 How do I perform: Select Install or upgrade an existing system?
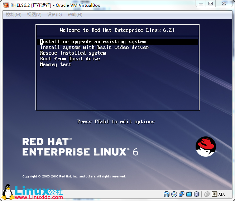click(117, 42)
